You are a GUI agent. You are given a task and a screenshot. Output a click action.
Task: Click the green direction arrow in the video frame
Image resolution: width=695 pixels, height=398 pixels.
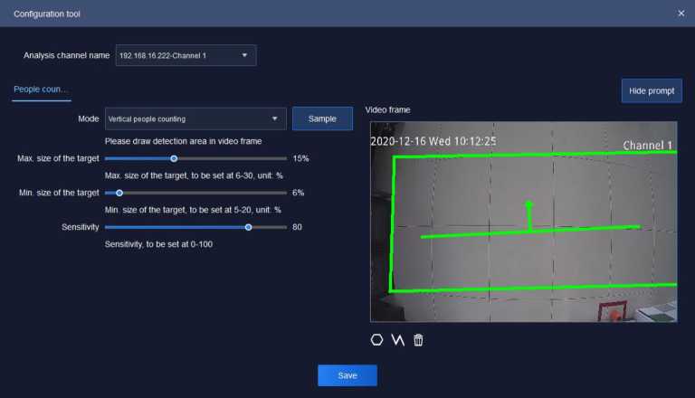(x=529, y=215)
